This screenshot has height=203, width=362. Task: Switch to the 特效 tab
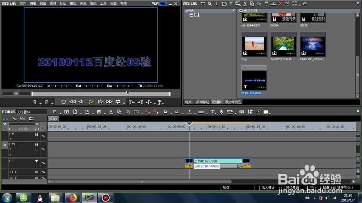(188, 102)
